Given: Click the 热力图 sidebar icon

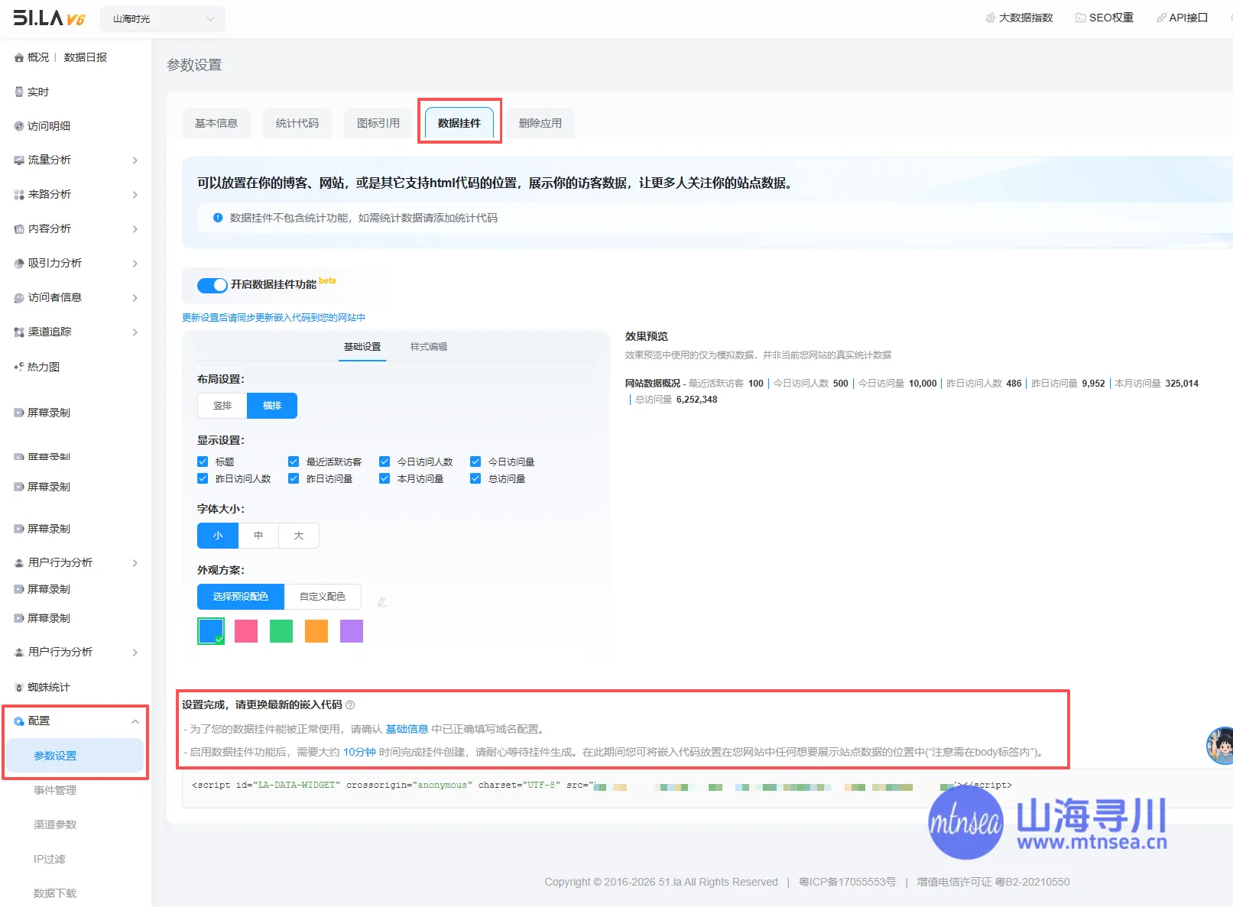Looking at the screenshot, I should point(19,367).
